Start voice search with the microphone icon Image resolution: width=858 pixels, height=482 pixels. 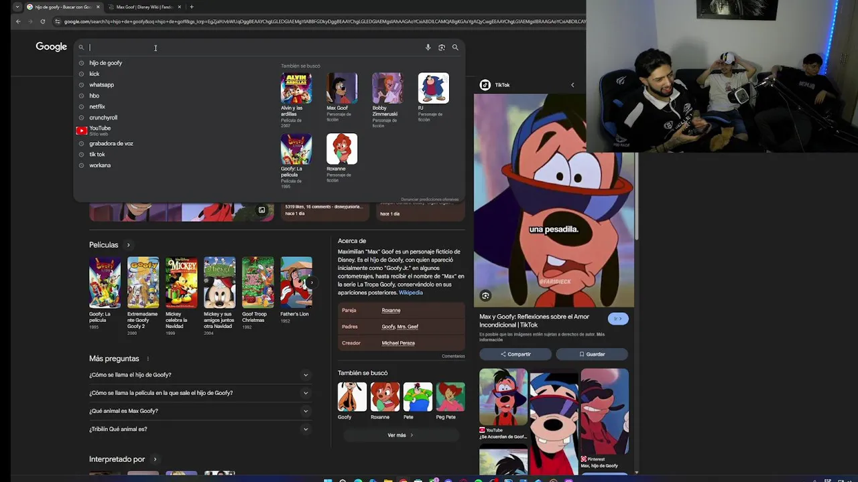pyautogui.click(x=428, y=48)
